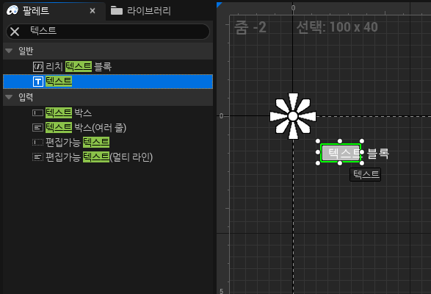This screenshot has height=294, width=431.
Task: Click the left-middle resize handle of selection
Action: pos(318,152)
